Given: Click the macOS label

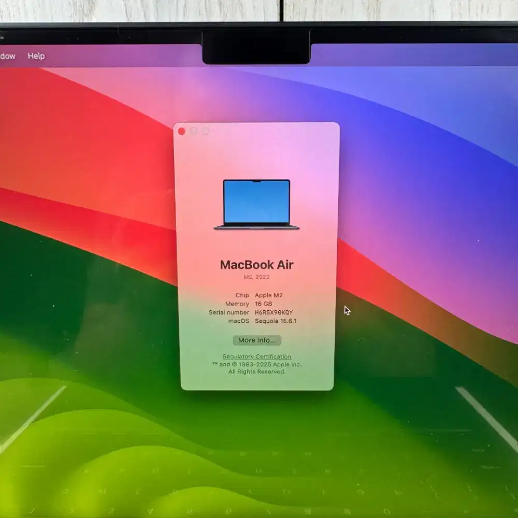Looking at the screenshot, I should click(x=238, y=321).
